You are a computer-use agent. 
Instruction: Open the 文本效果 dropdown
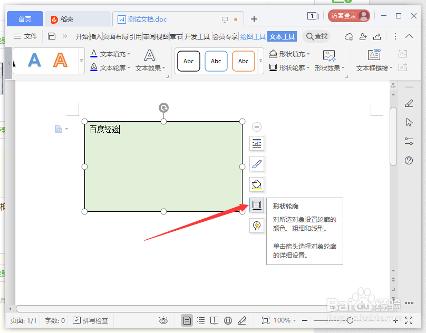[150, 61]
